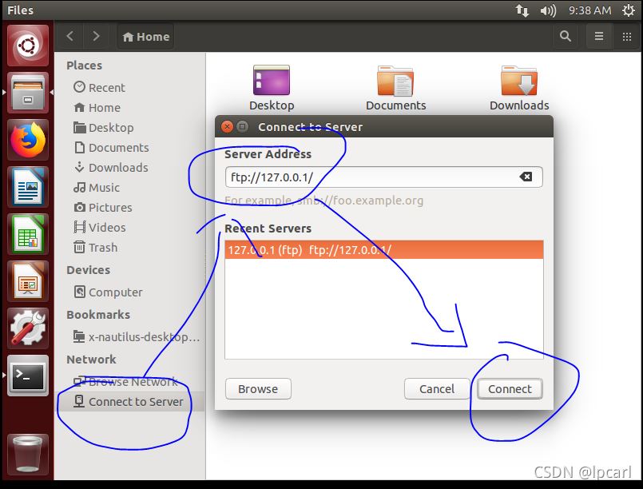Open Ubuntu Dash search in launcher

[x=28, y=45]
